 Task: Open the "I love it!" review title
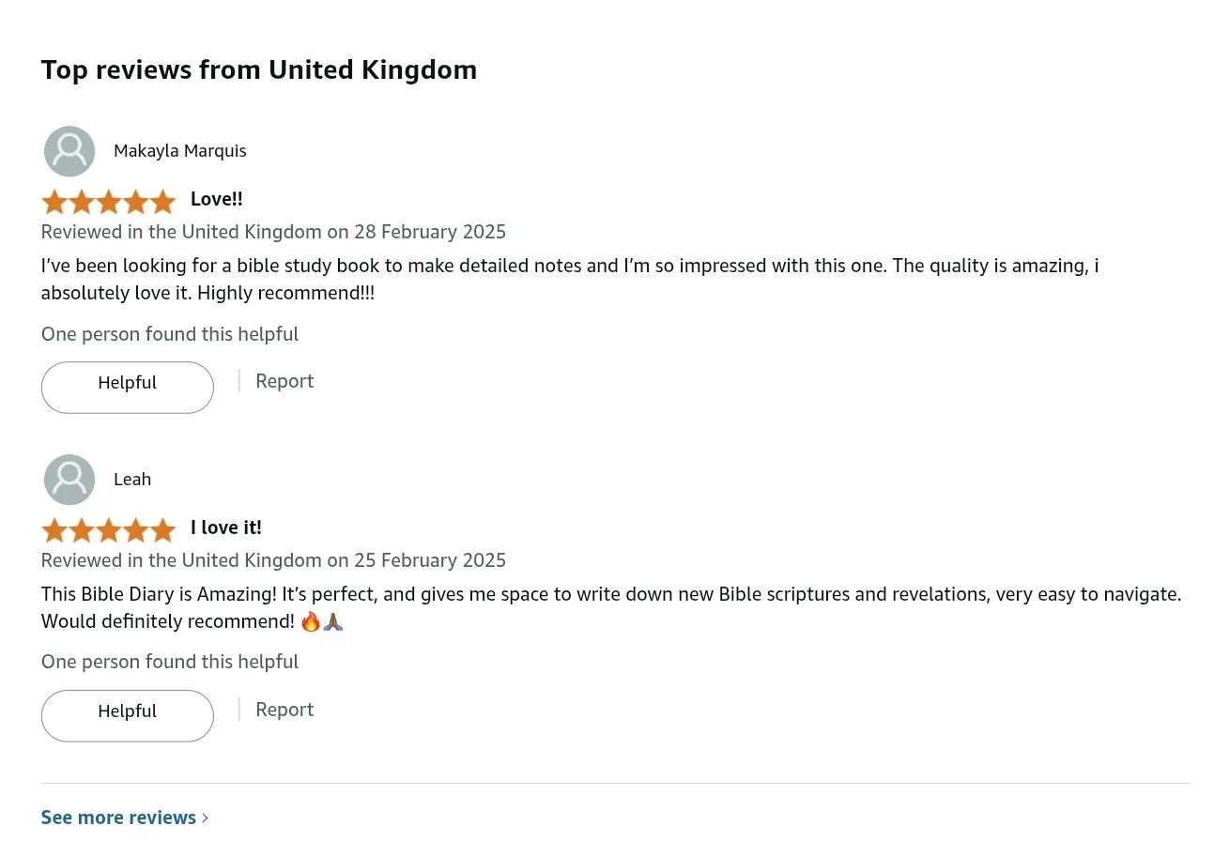click(x=225, y=527)
